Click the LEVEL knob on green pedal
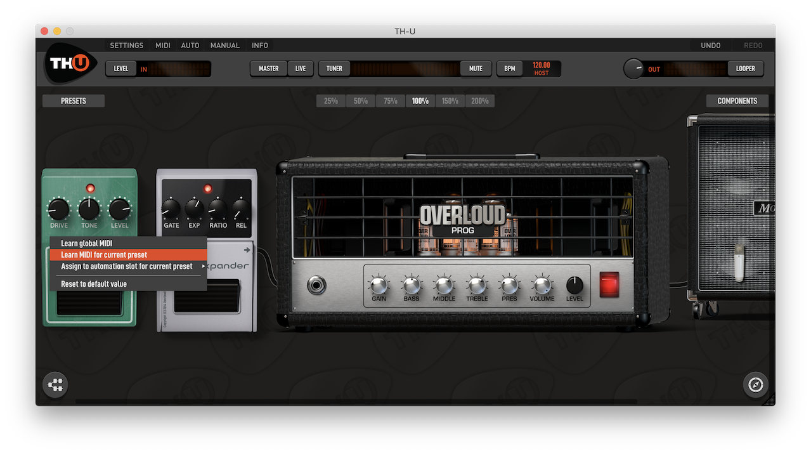 [119, 209]
